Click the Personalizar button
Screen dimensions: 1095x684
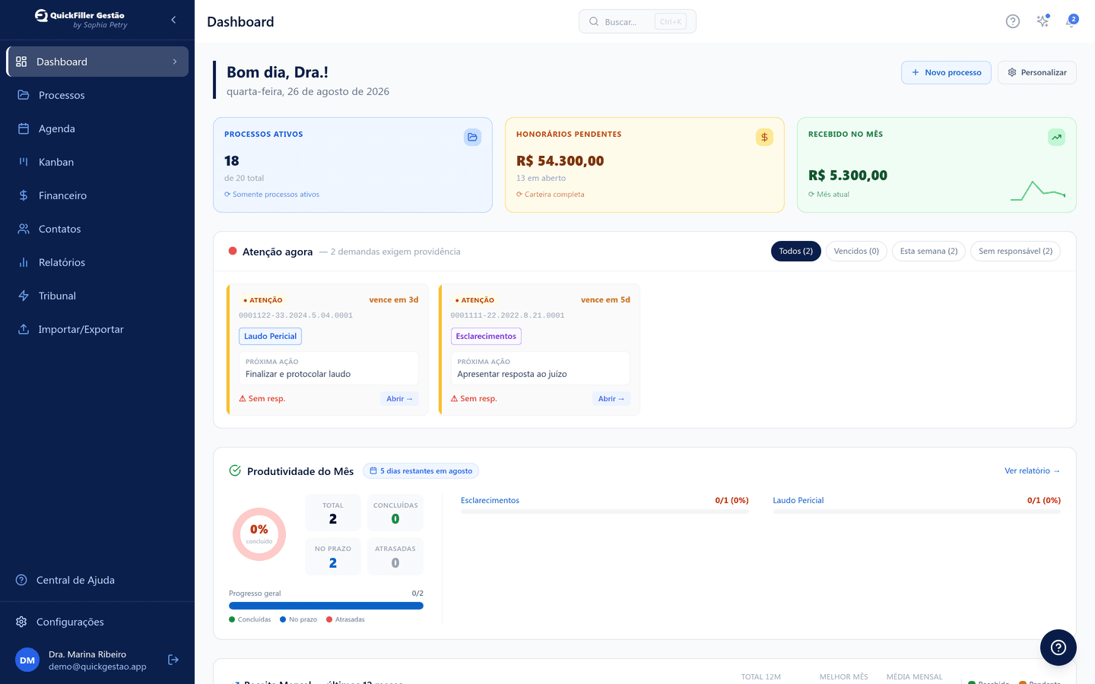[x=1037, y=72]
